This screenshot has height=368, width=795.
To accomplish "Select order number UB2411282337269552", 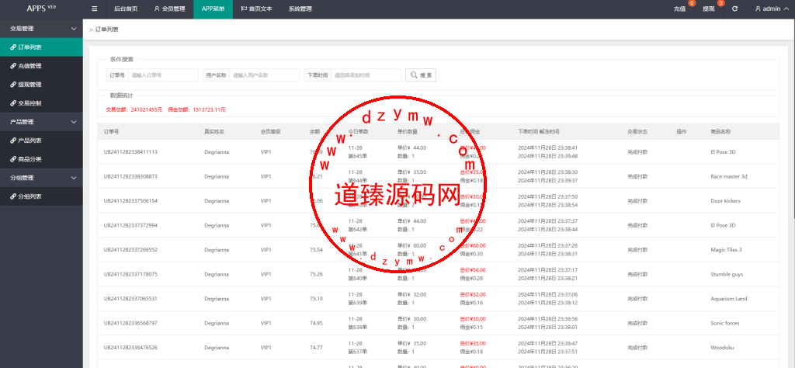I will pyautogui.click(x=130, y=250).
